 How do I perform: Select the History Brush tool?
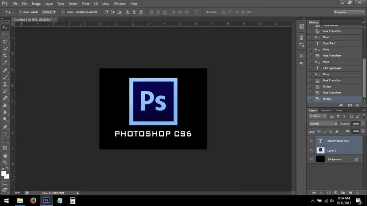click(x=5, y=91)
